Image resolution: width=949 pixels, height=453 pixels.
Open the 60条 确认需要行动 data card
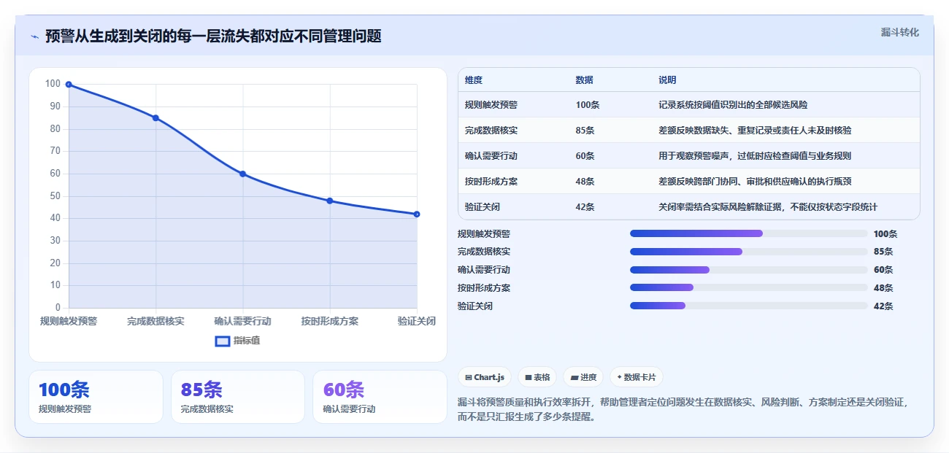point(380,397)
